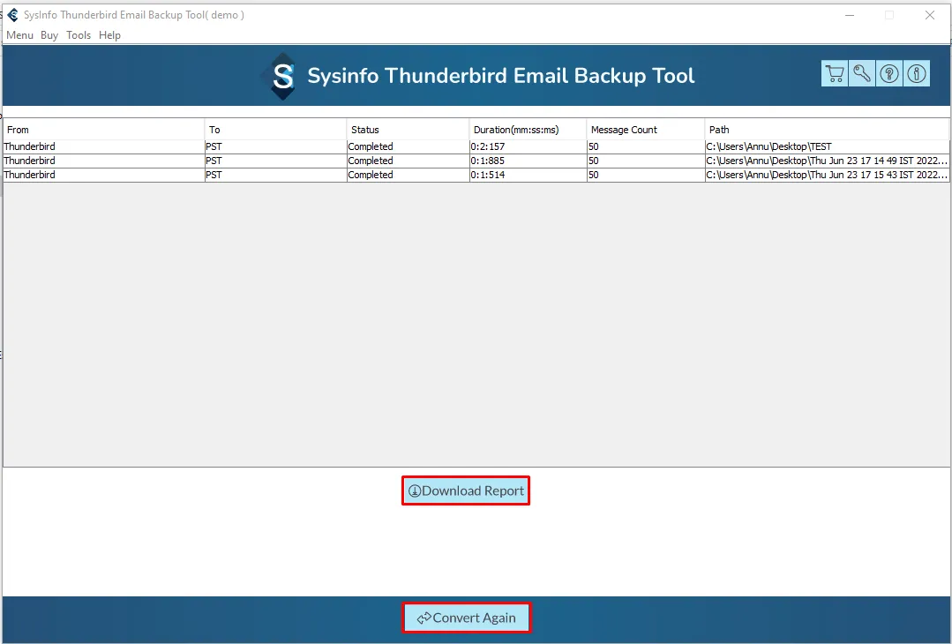Click the To column header
The height and width of the screenshot is (644, 952).
tap(275, 130)
